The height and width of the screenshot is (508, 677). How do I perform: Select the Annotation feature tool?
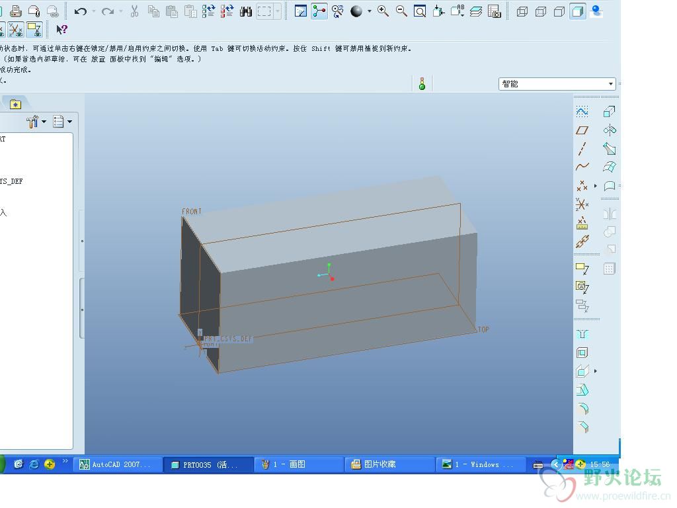click(582, 269)
